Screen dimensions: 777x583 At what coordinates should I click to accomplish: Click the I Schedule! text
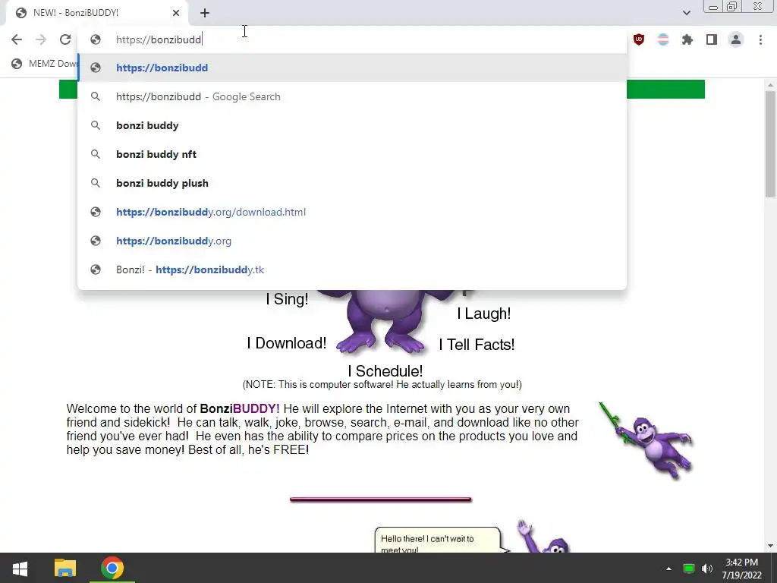(x=385, y=370)
